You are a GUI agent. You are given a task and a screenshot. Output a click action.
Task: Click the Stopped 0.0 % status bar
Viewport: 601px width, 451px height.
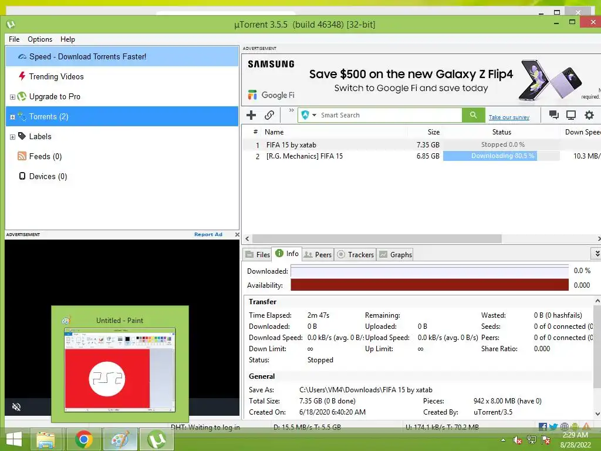click(501, 144)
